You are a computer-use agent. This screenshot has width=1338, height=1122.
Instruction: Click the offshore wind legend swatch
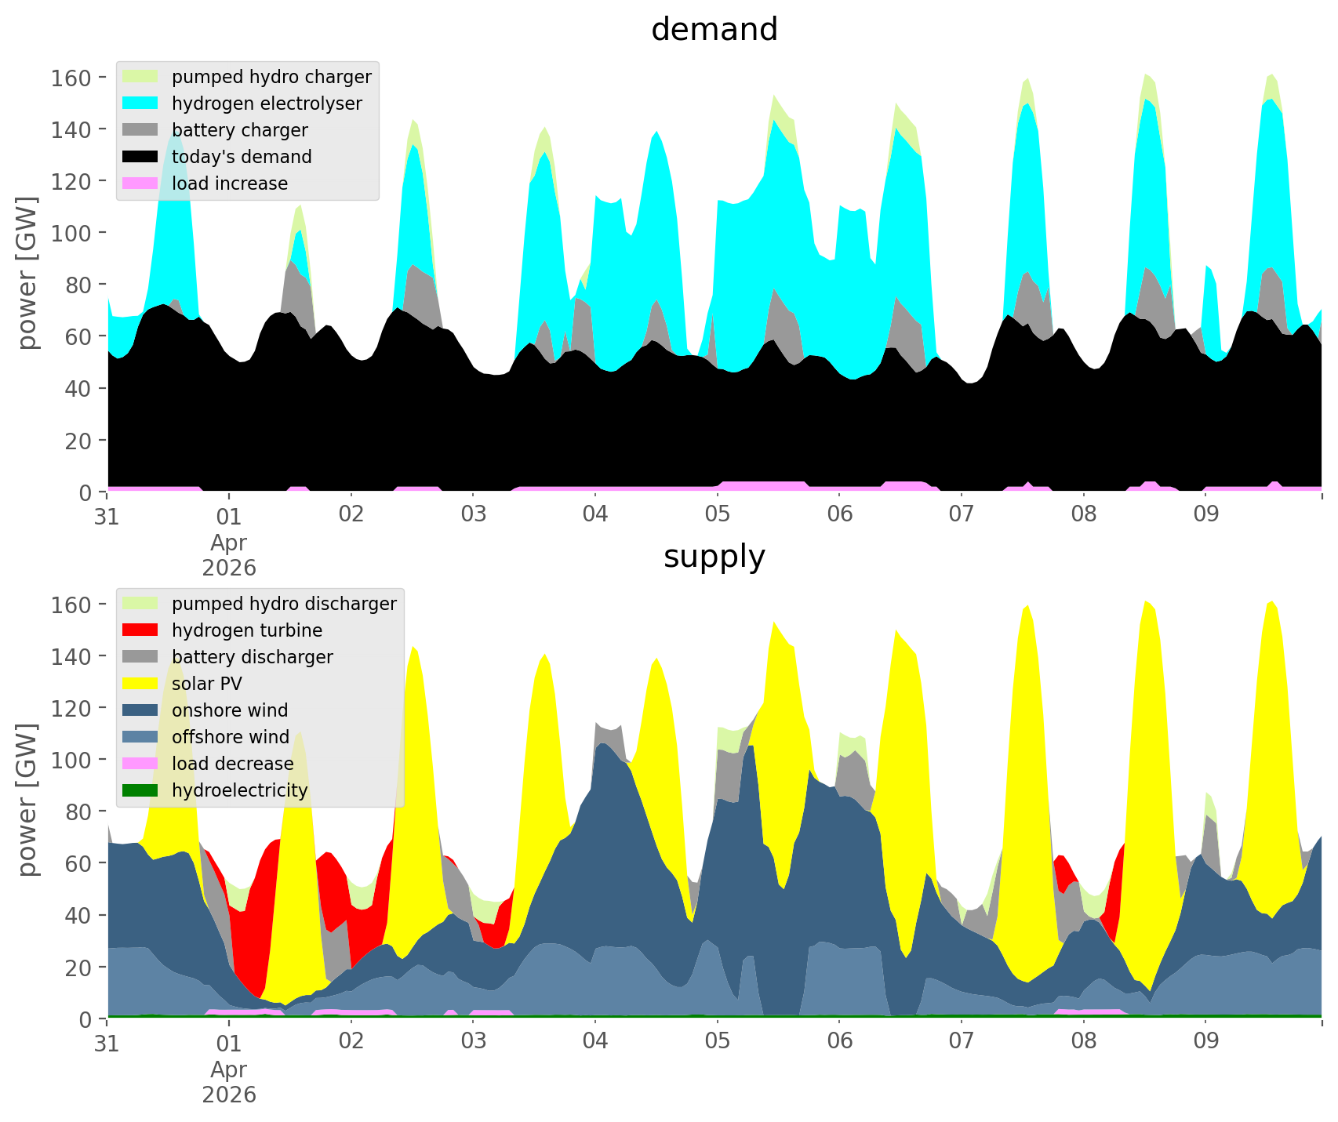point(140,737)
